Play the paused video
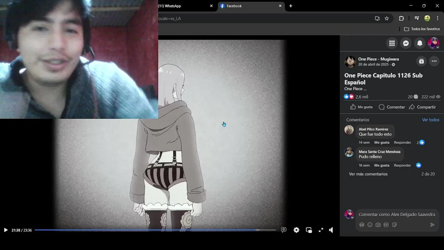 click(x=6, y=230)
